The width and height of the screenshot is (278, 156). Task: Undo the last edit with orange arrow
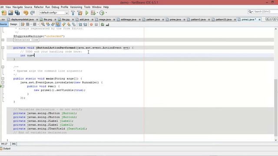pos(26,13)
